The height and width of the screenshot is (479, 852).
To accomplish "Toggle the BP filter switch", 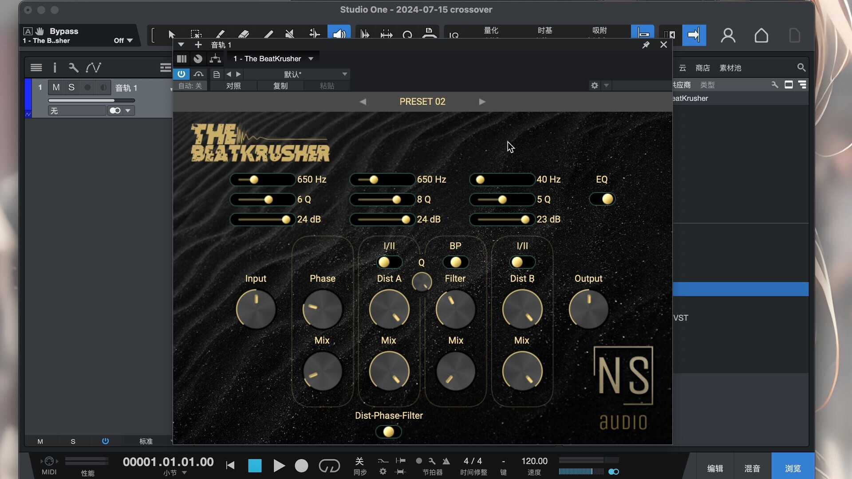I will [x=455, y=262].
